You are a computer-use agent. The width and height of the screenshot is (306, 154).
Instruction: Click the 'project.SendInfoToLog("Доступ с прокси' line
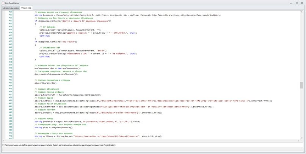click(x=88, y=33)
